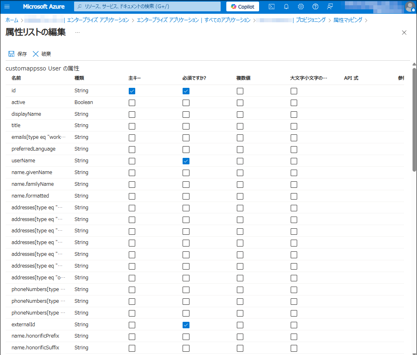Image resolution: width=417 pixels, height=355 pixels.
Task: Close the attribute list editor blade
Action: [x=404, y=32]
